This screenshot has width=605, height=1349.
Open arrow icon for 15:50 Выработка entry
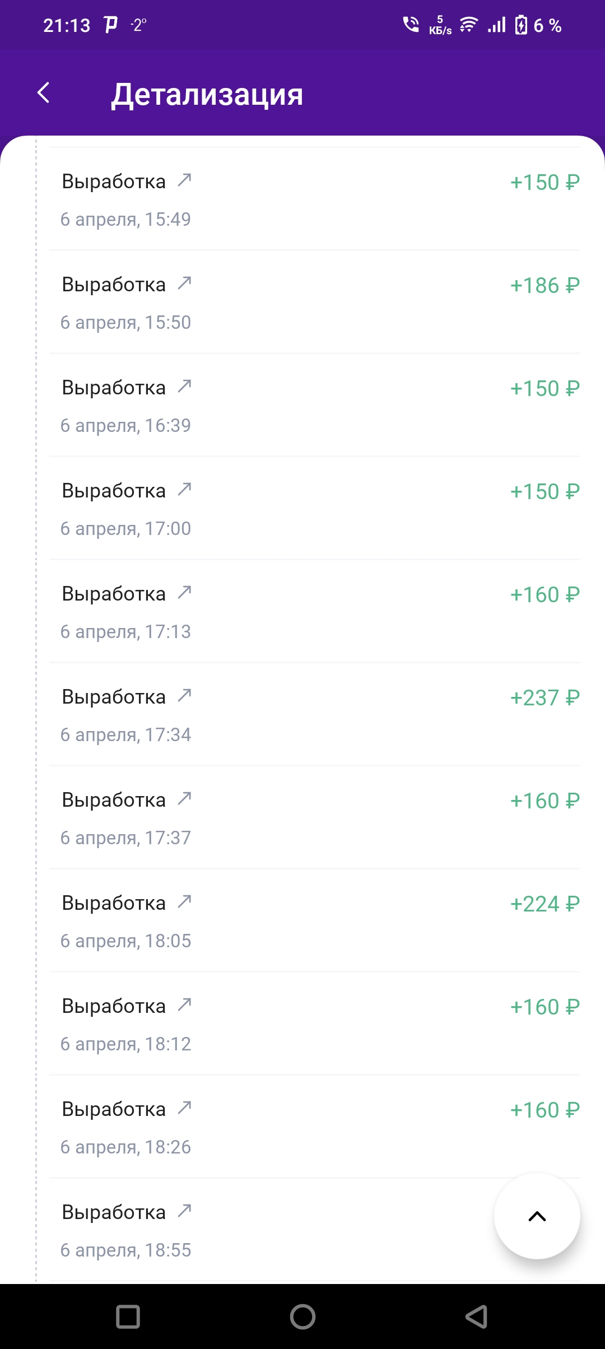184,283
